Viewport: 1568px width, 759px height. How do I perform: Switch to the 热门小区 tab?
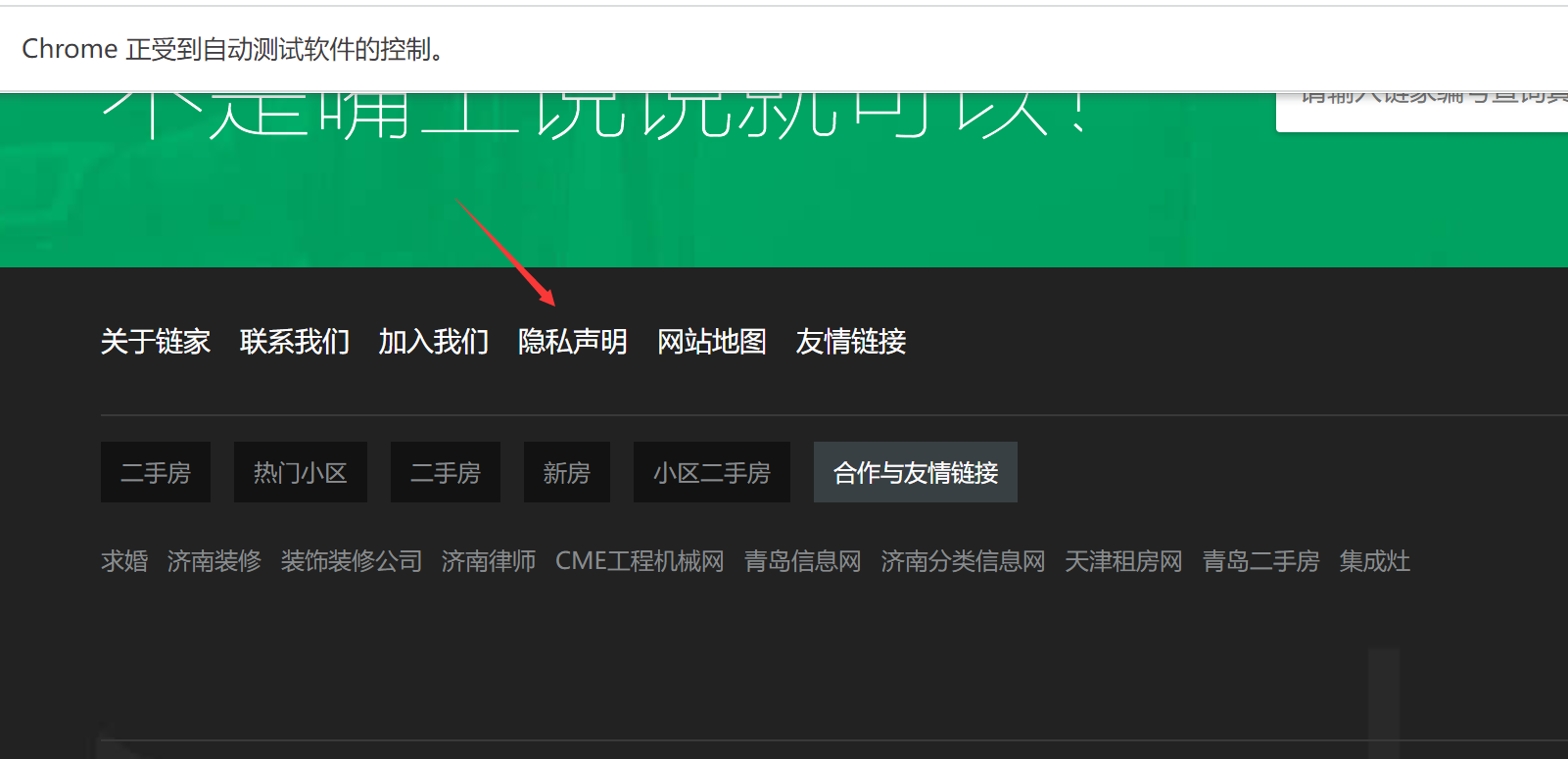301,472
